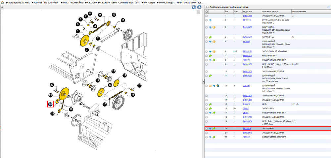Open 'CSX7080 - D660 - COMBINE' breadcrumb
The image size is (331, 158).
[120, 3]
